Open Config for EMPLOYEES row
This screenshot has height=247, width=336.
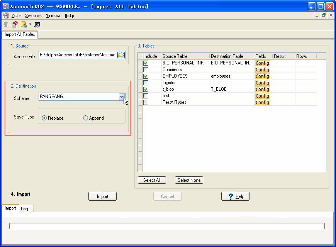(x=262, y=76)
